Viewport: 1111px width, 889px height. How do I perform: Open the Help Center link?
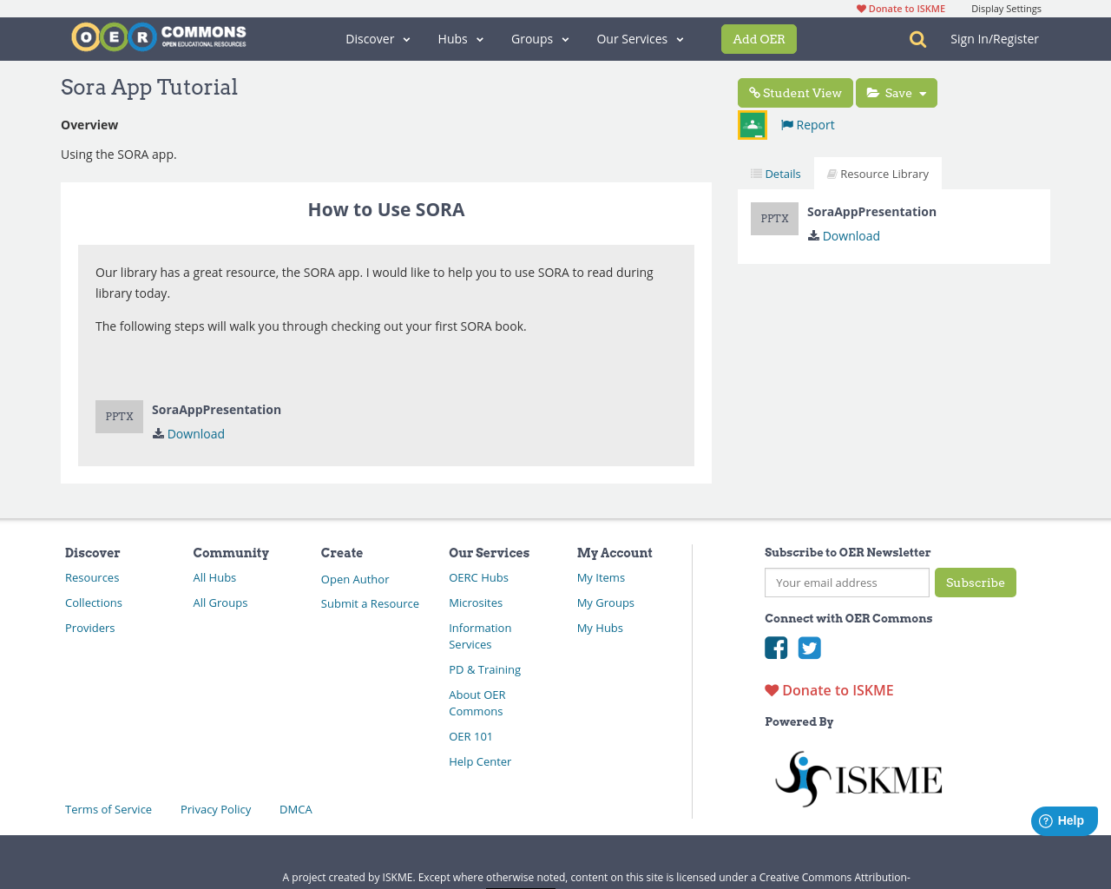point(480,761)
